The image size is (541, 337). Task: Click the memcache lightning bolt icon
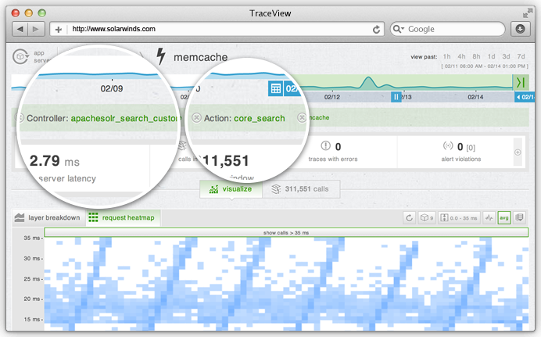[161, 56]
